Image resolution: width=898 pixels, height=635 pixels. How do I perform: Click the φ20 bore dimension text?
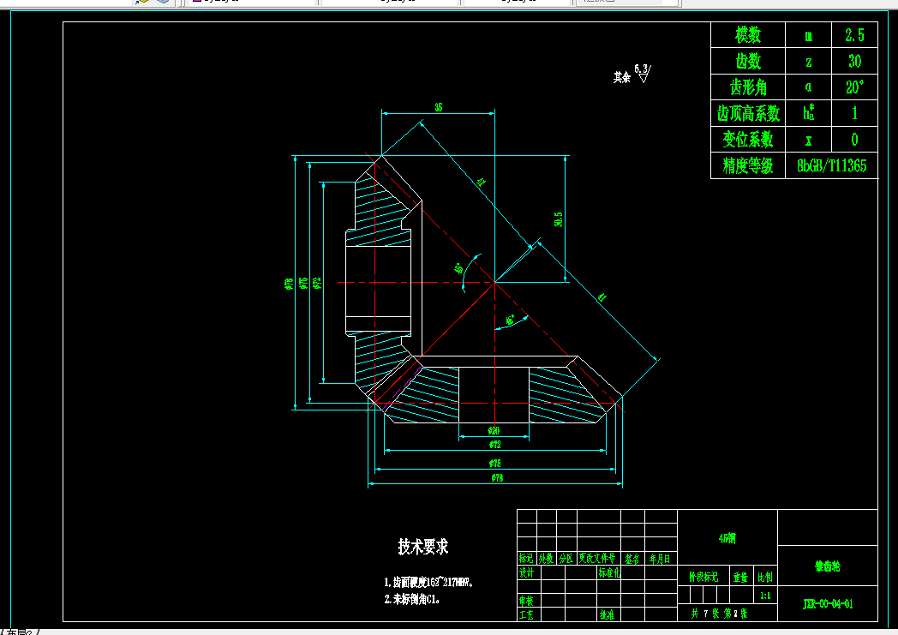pos(494,430)
